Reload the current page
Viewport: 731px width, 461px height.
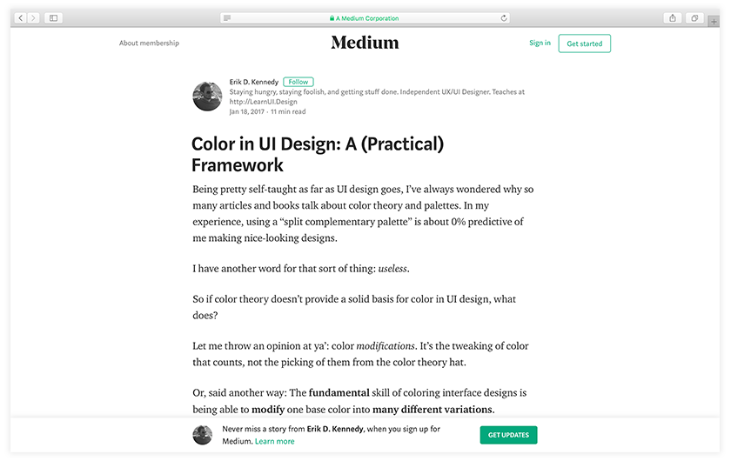click(504, 17)
